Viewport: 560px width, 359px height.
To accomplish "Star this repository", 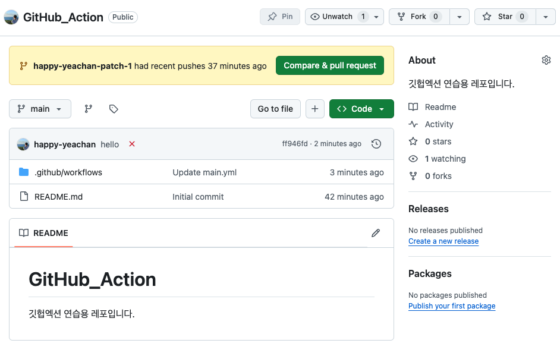I will [x=505, y=17].
